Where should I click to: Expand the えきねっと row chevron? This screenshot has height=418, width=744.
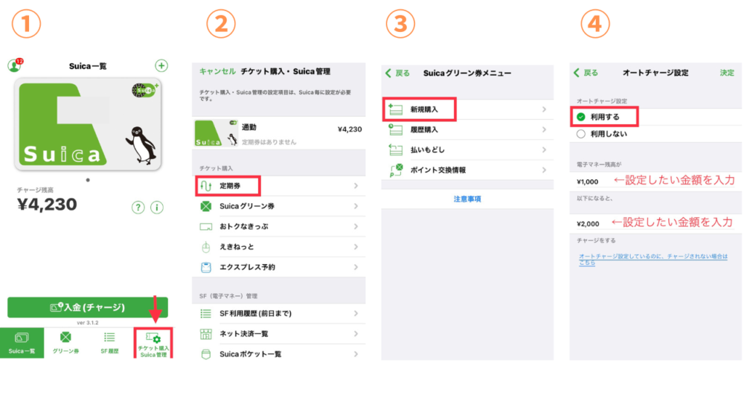(356, 247)
